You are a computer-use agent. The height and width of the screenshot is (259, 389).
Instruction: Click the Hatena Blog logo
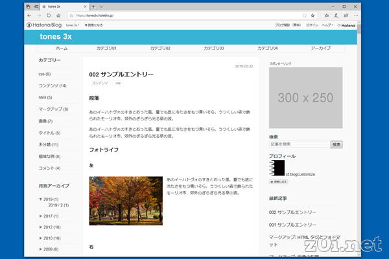(x=44, y=25)
